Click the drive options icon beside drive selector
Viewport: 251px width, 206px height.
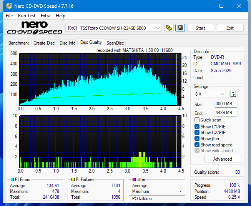tap(168, 28)
